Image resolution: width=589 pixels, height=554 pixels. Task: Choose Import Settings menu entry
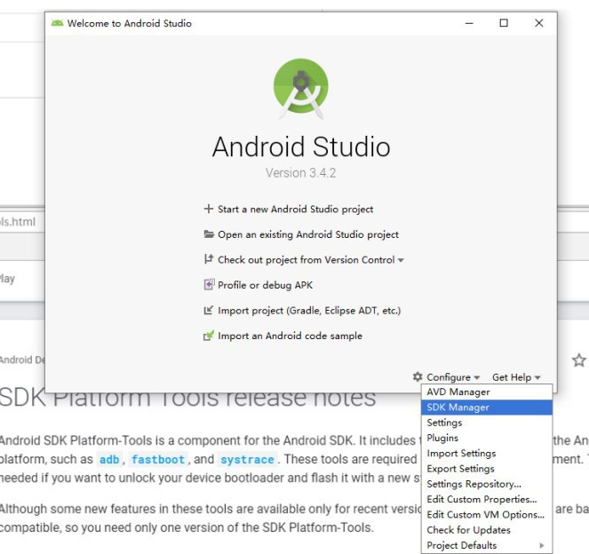[x=487, y=454]
